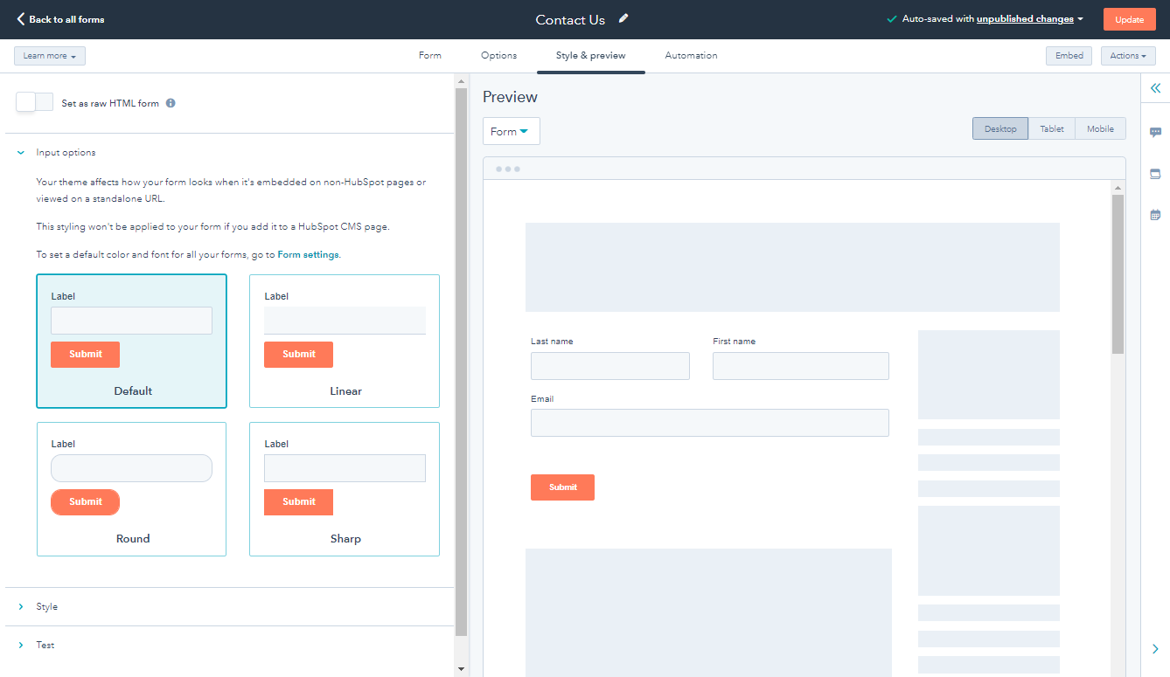The image size is (1170, 677).
Task: Switch to the Options tab
Action: [x=498, y=55]
